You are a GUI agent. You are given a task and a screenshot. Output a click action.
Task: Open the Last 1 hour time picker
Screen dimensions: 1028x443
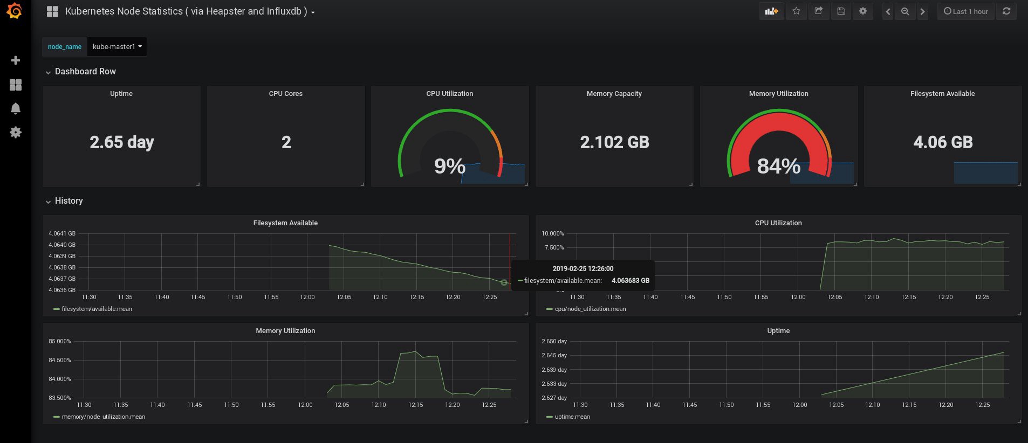966,11
